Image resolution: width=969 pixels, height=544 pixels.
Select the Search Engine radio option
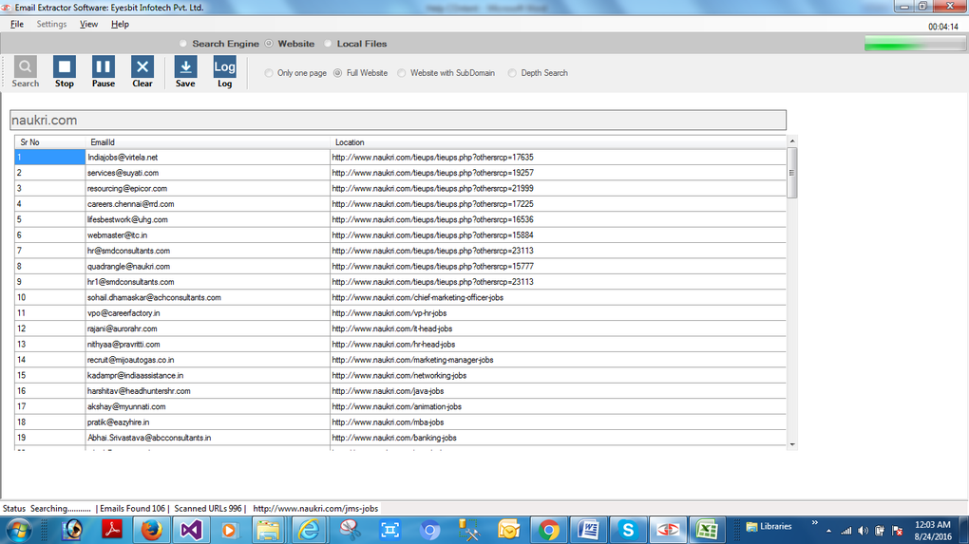coord(220,44)
